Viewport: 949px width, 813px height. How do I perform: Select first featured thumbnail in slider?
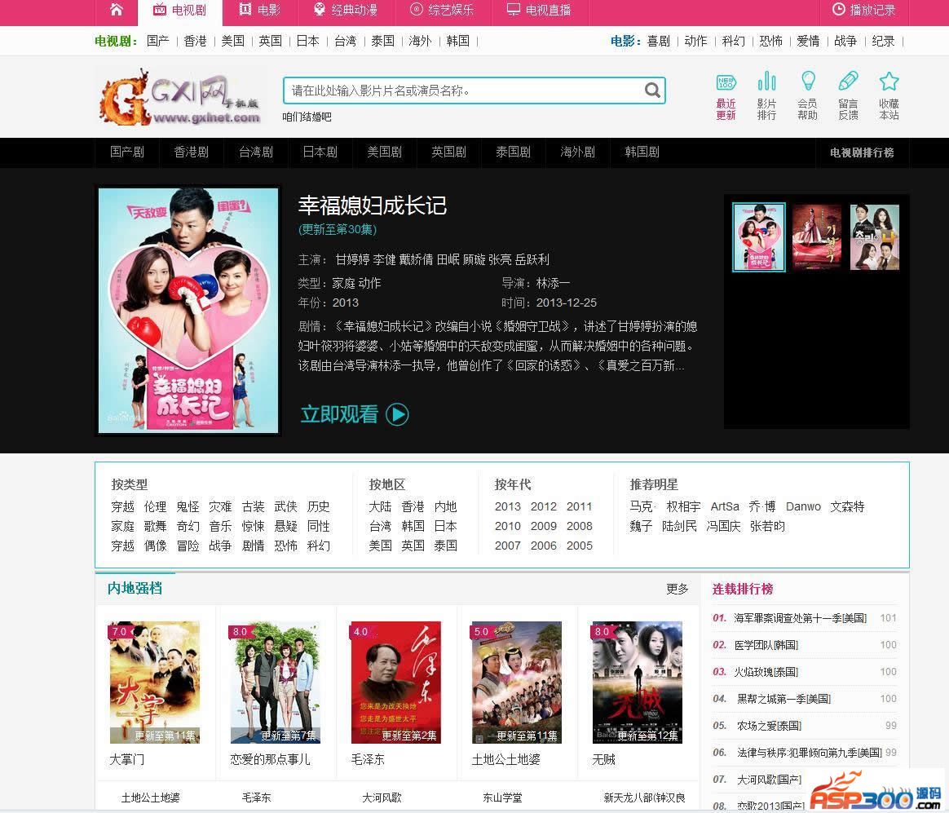759,236
